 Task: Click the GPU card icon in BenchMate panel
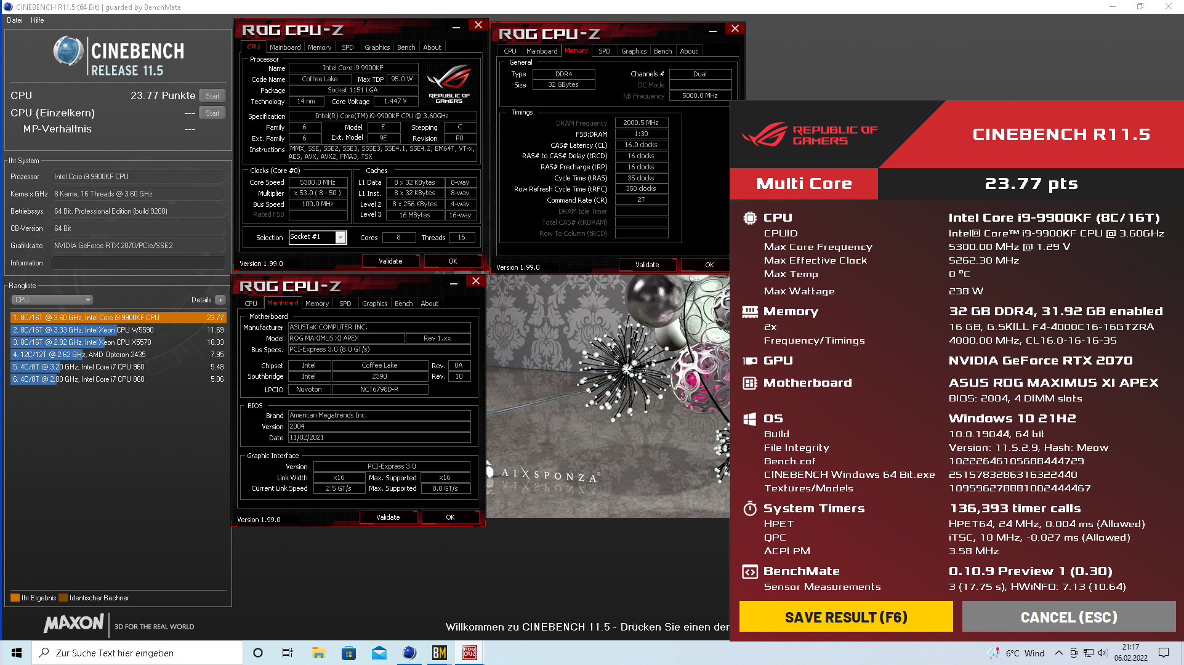(749, 361)
